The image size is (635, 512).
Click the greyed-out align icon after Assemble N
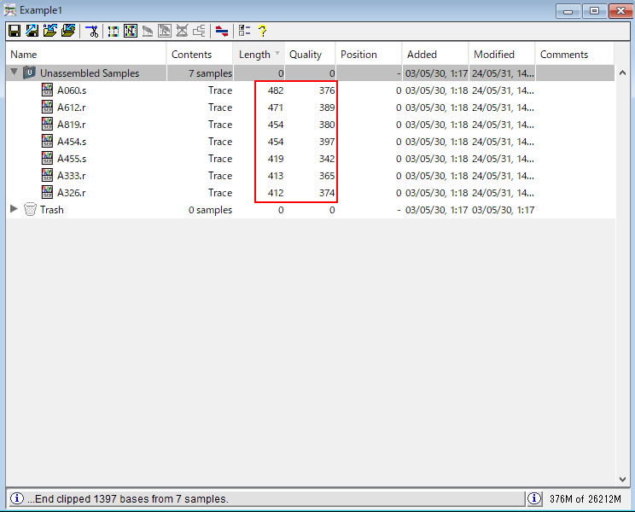click(x=148, y=32)
